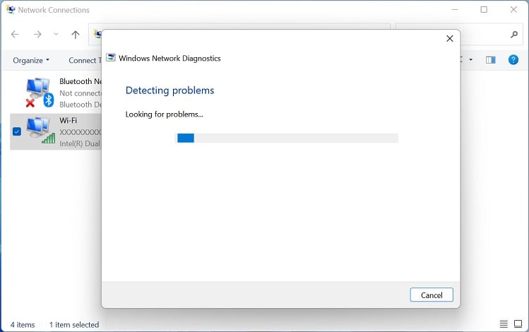This screenshot has height=332, width=529.
Task: Click the Intel(R) Dual adapter description
Action: tap(81, 143)
